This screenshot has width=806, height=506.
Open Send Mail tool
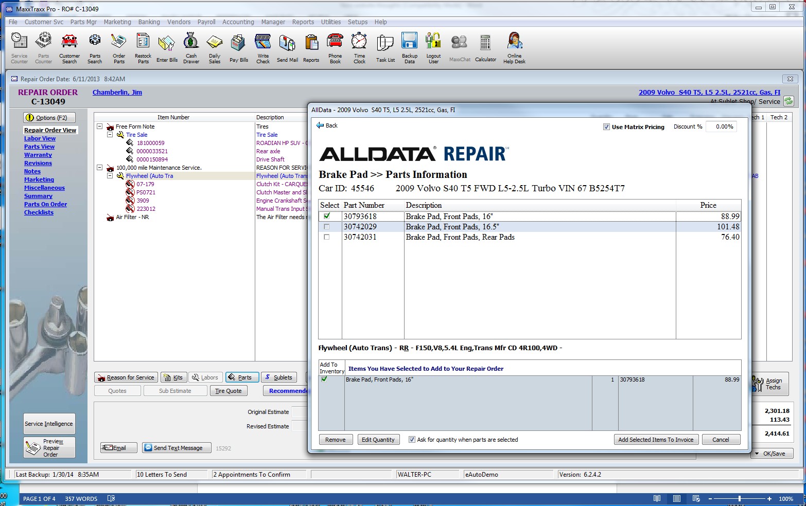click(x=287, y=49)
